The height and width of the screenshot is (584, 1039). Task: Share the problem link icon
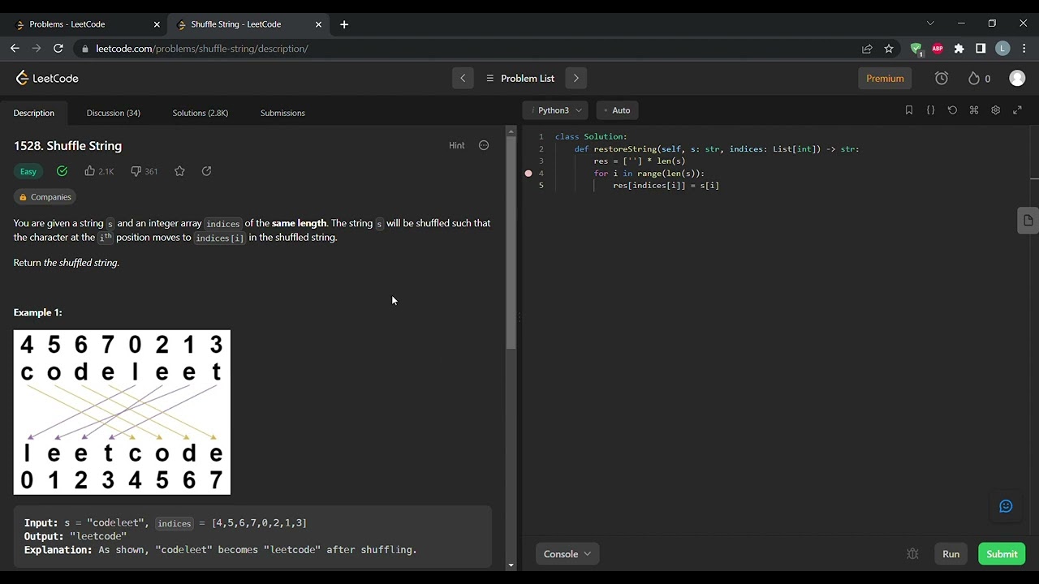(206, 171)
